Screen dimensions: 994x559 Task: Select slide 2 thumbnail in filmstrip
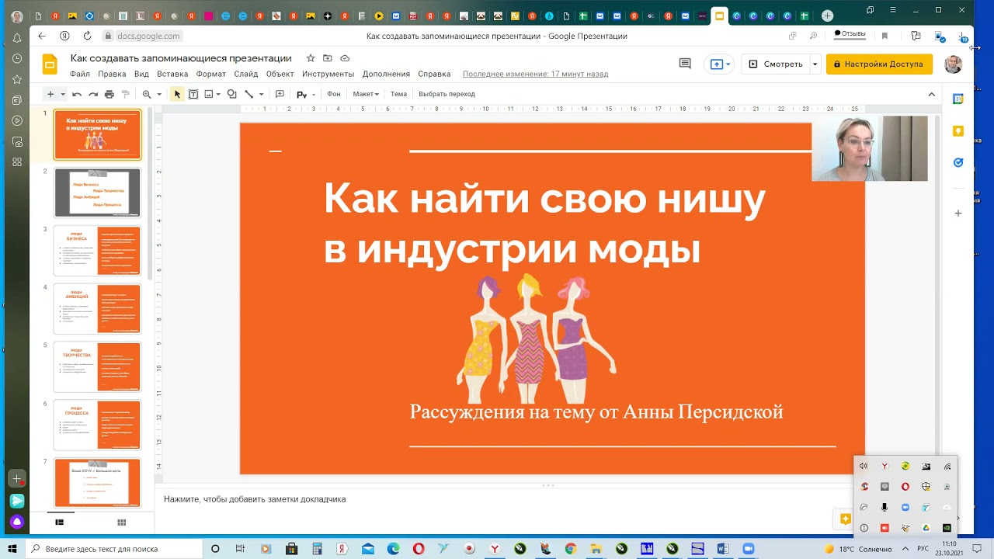(97, 193)
